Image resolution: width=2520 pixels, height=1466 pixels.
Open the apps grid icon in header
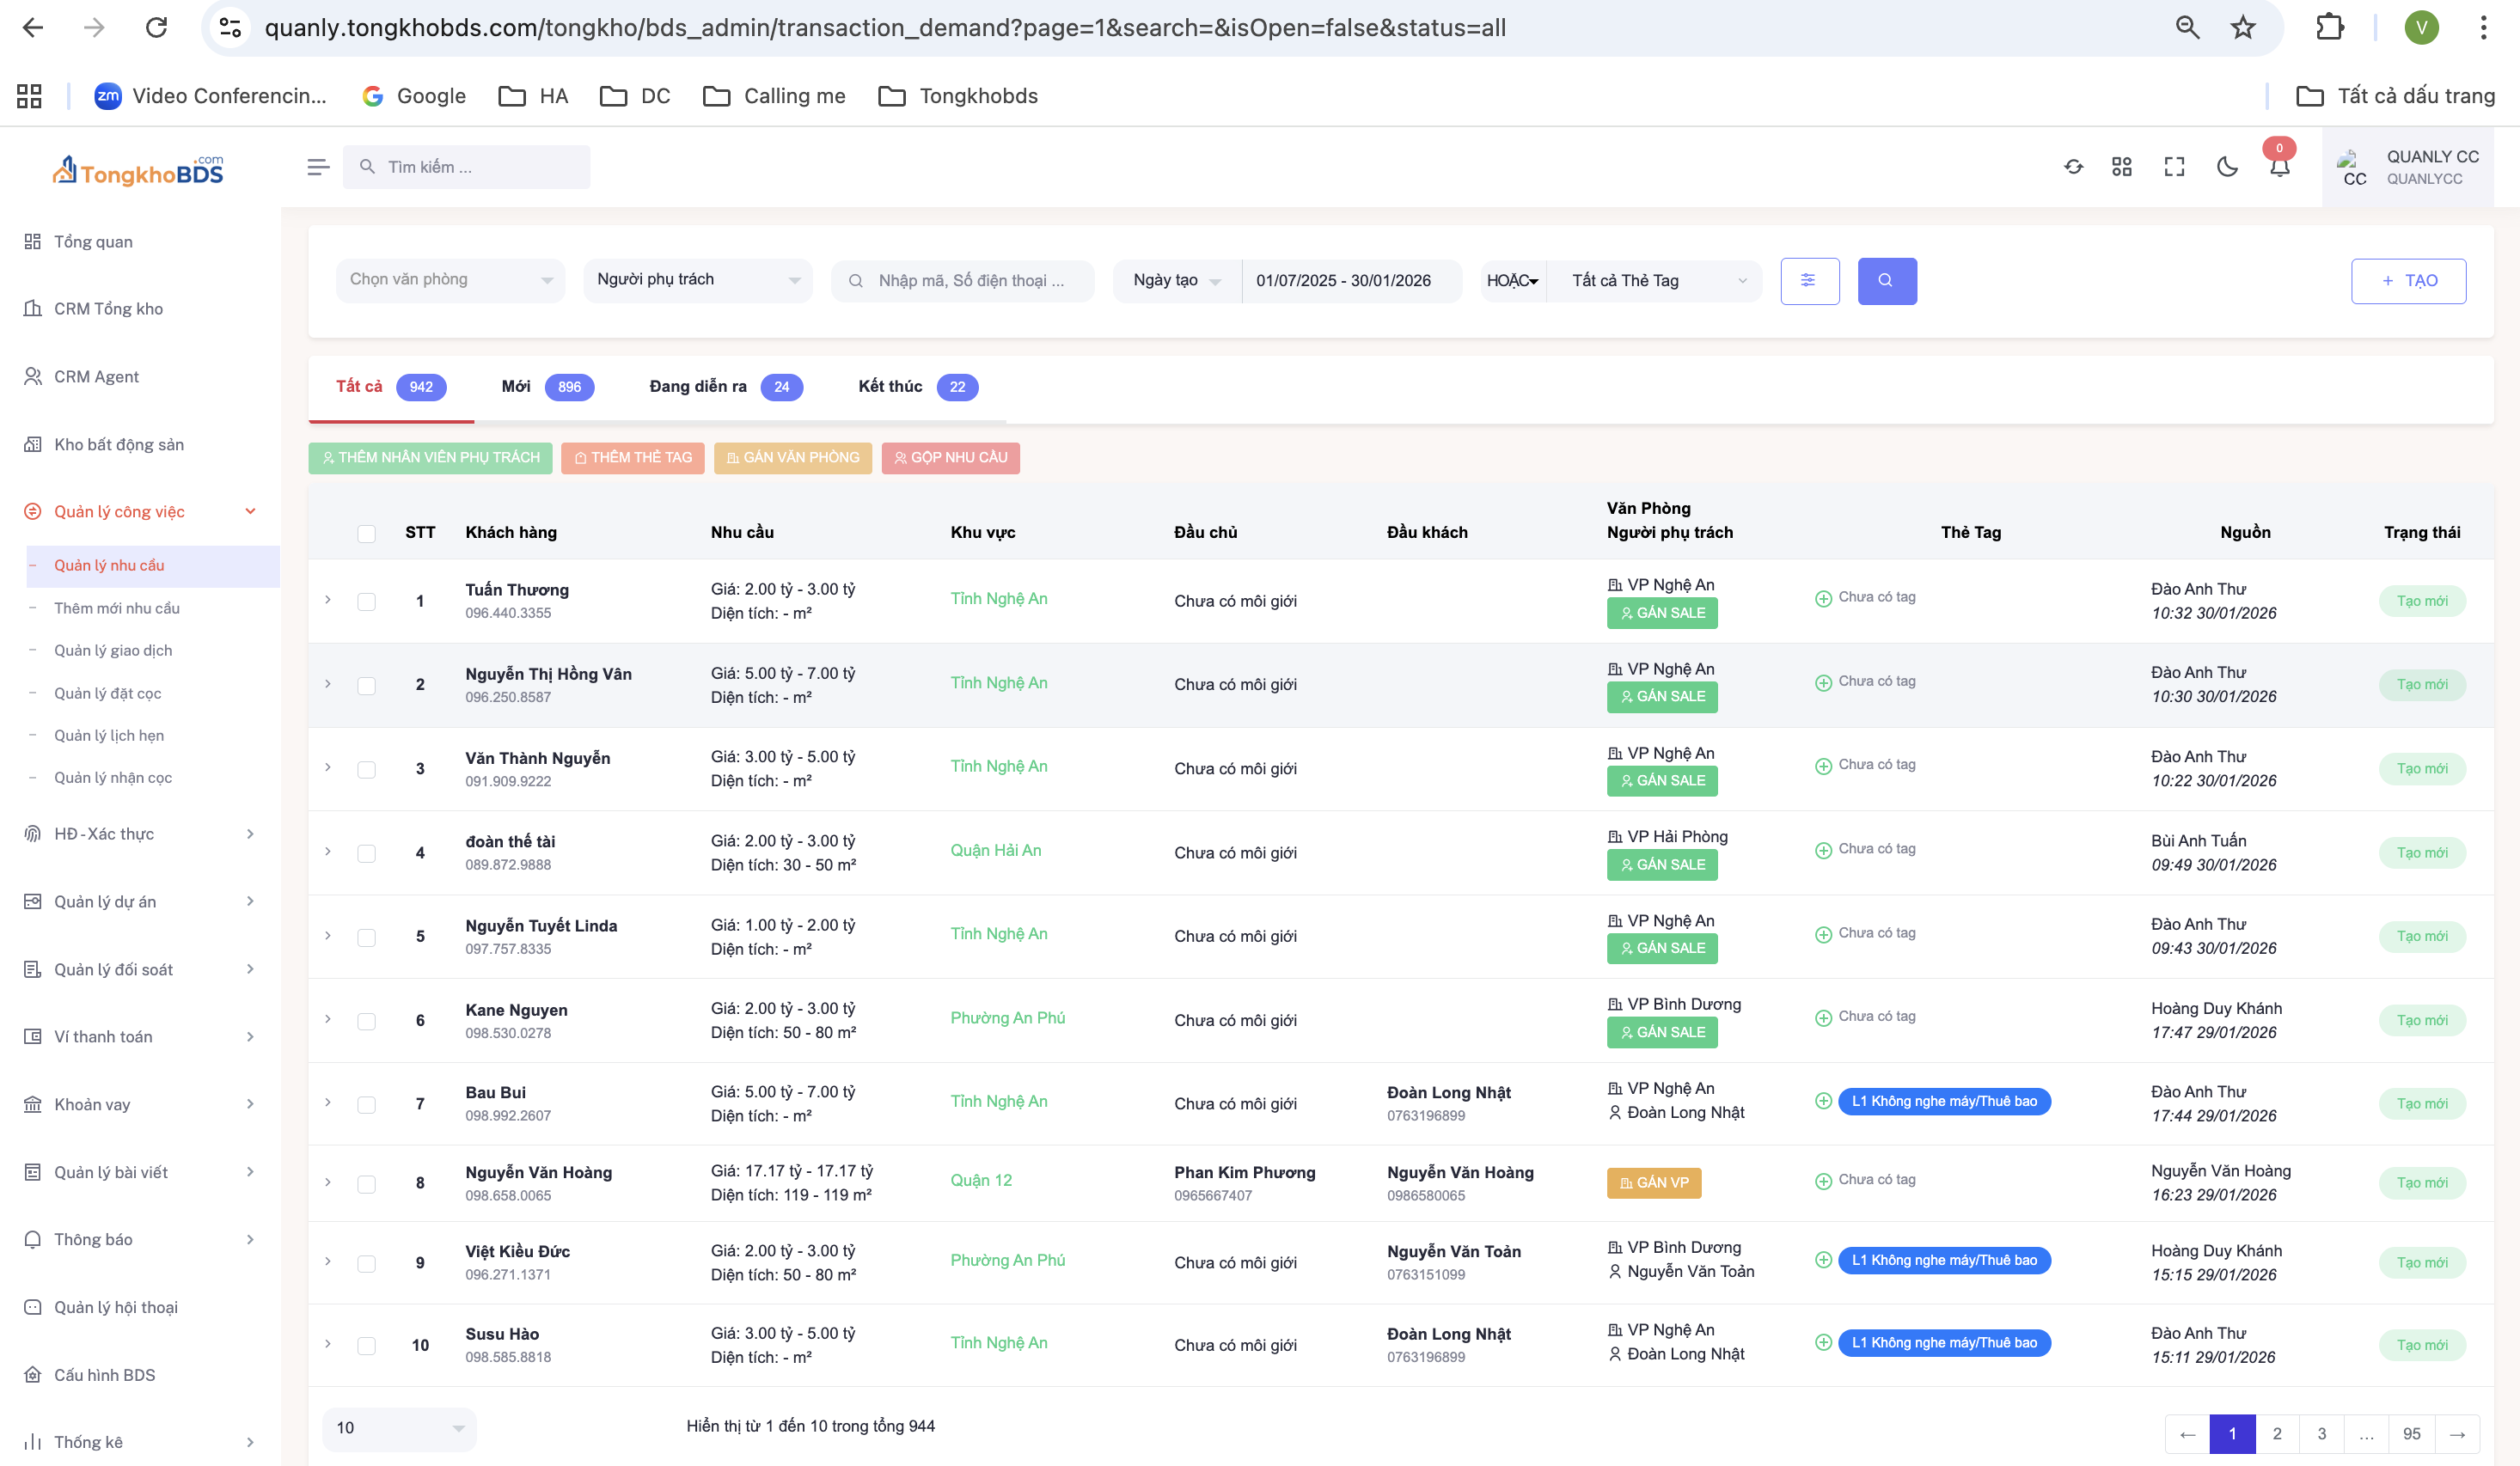(2121, 167)
